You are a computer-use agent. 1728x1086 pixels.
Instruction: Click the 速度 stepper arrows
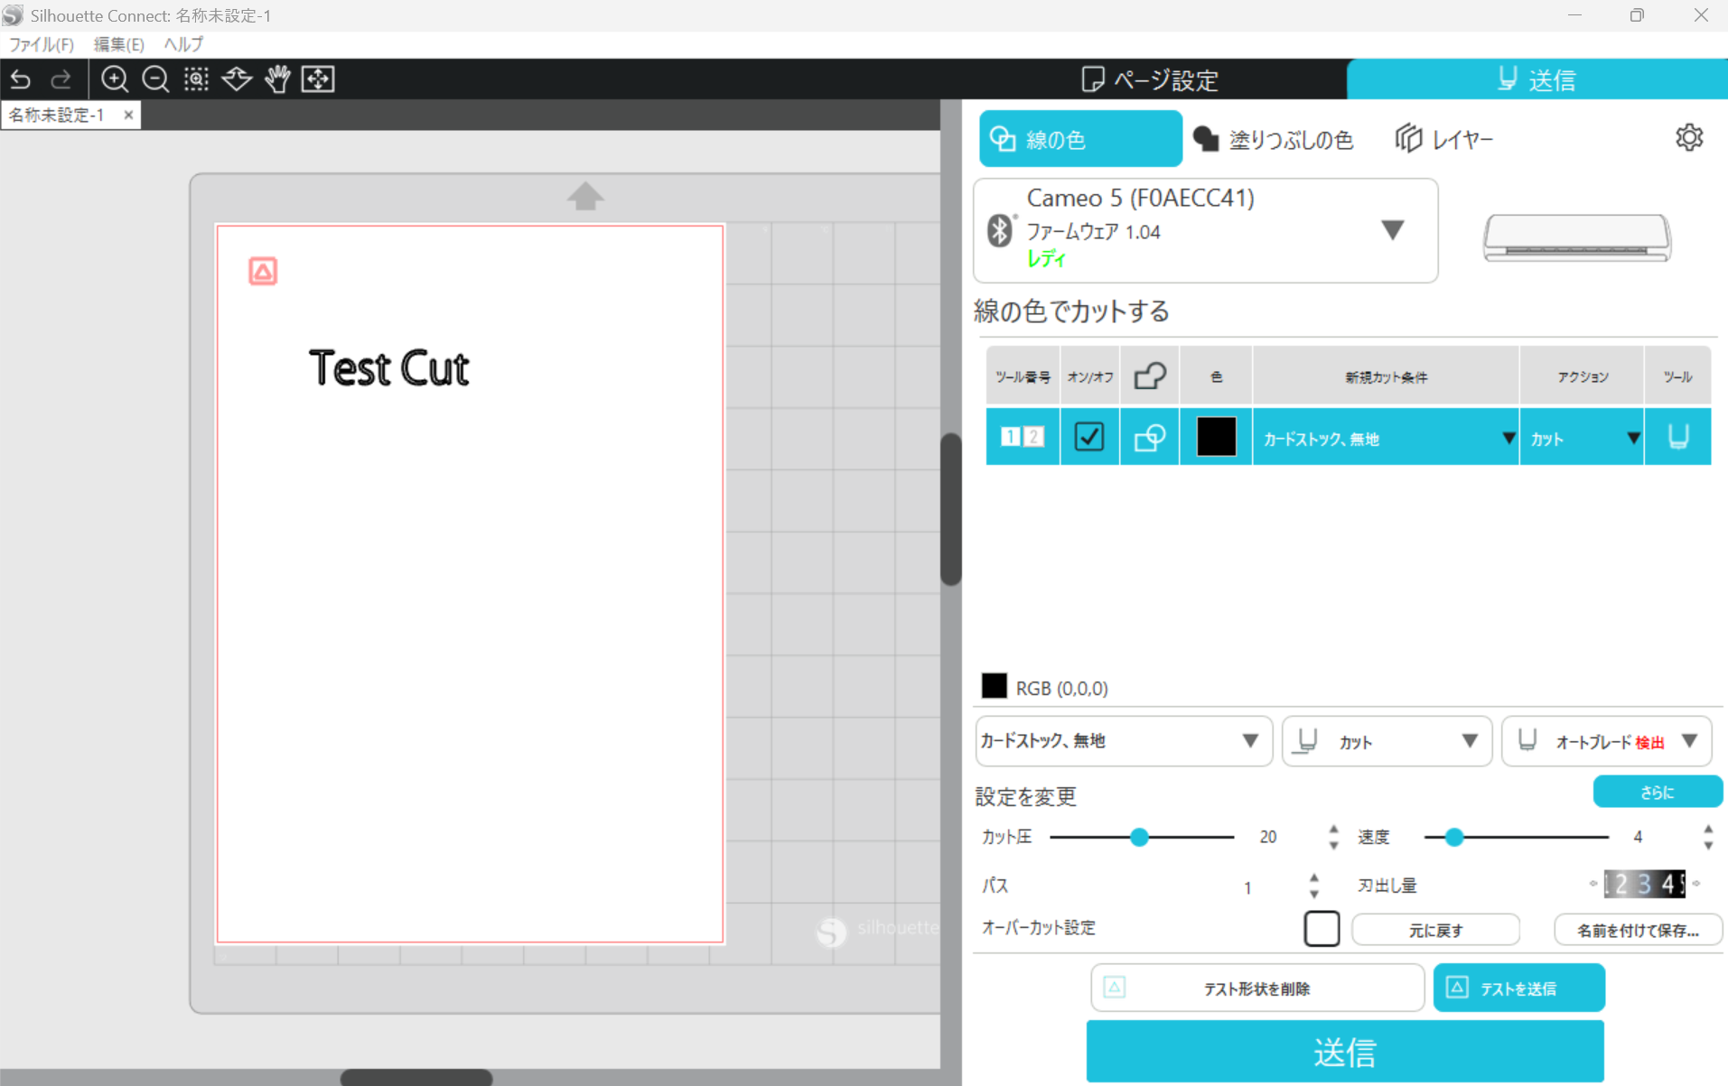point(1707,837)
